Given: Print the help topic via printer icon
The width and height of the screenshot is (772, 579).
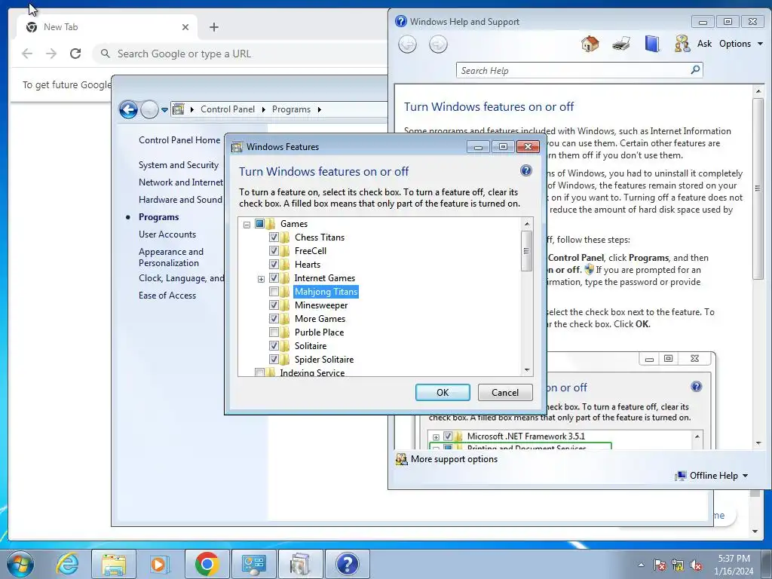Looking at the screenshot, I should (621, 44).
